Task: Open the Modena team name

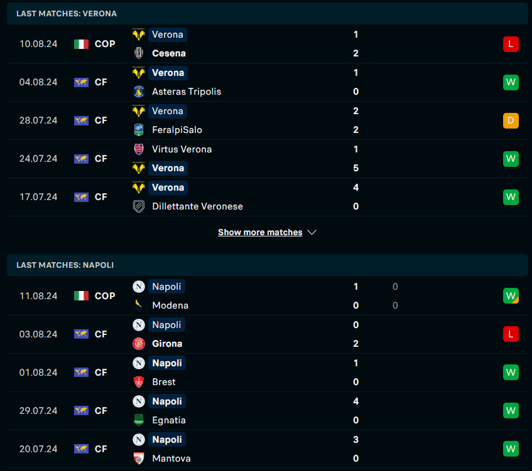Action: pos(170,305)
